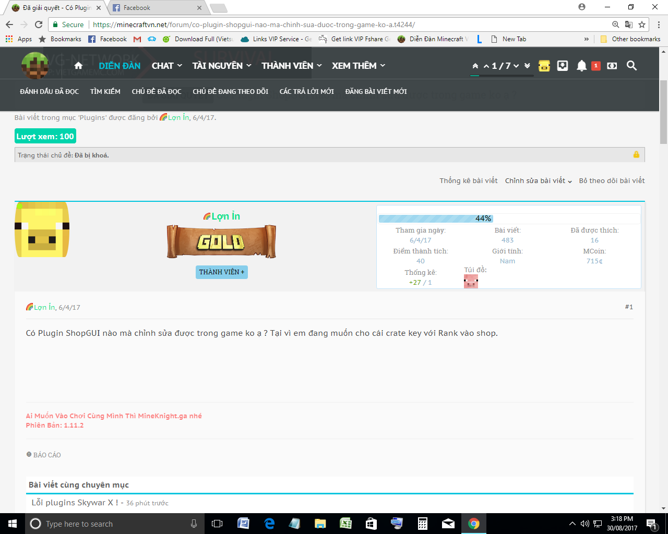Click the lock icon on the closed thread banner
This screenshot has height=534, width=668.
[x=636, y=154]
